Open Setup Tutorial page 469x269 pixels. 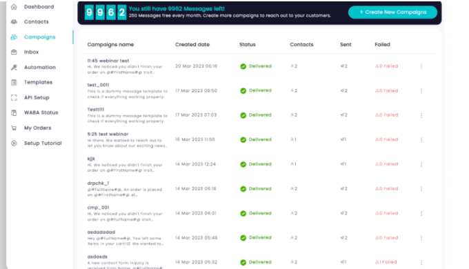point(43,143)
